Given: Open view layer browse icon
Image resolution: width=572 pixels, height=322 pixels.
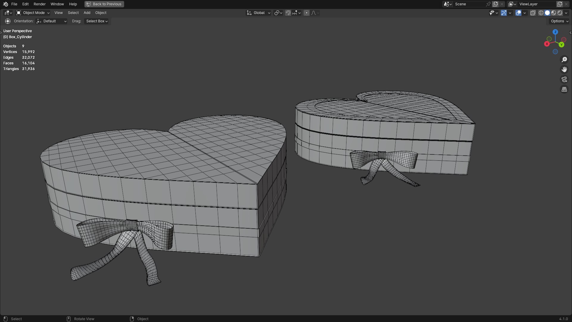Looking at the screenshot, I should tap(512, 4).
